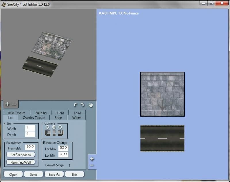The image size is (230, 182).
Task: Click the Foundation Threshold field
Action: 30,147
